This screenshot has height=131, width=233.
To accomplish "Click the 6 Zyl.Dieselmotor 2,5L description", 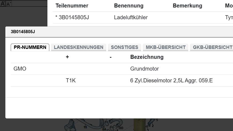I will pyautogui.click(x=171, y=80).
